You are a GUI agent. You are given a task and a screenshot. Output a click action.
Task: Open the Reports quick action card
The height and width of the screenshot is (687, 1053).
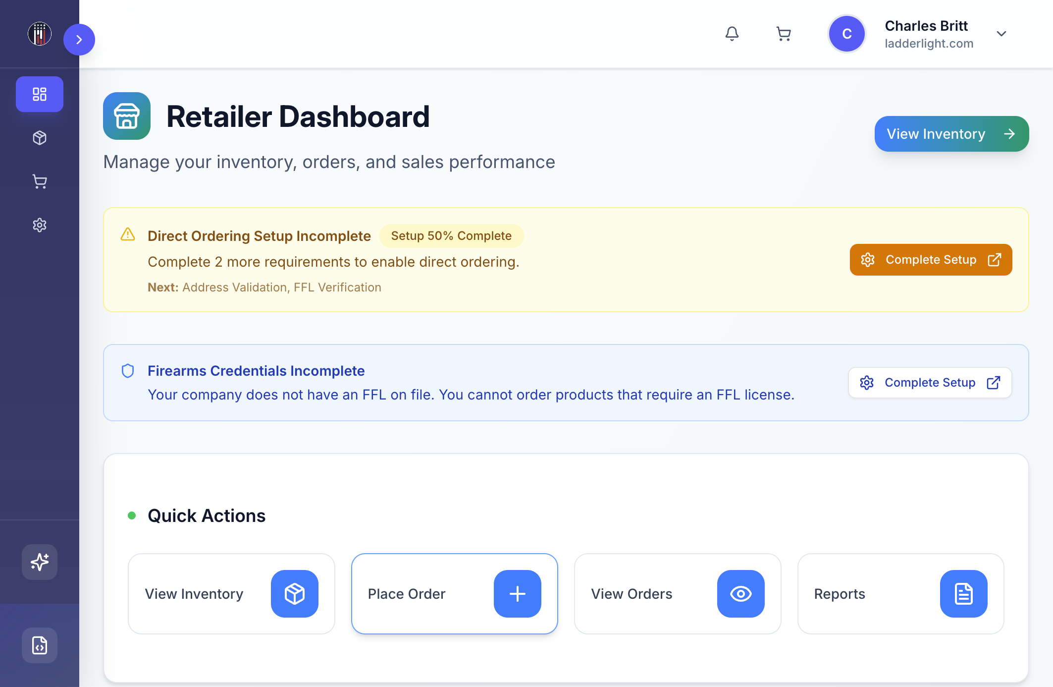901,594
